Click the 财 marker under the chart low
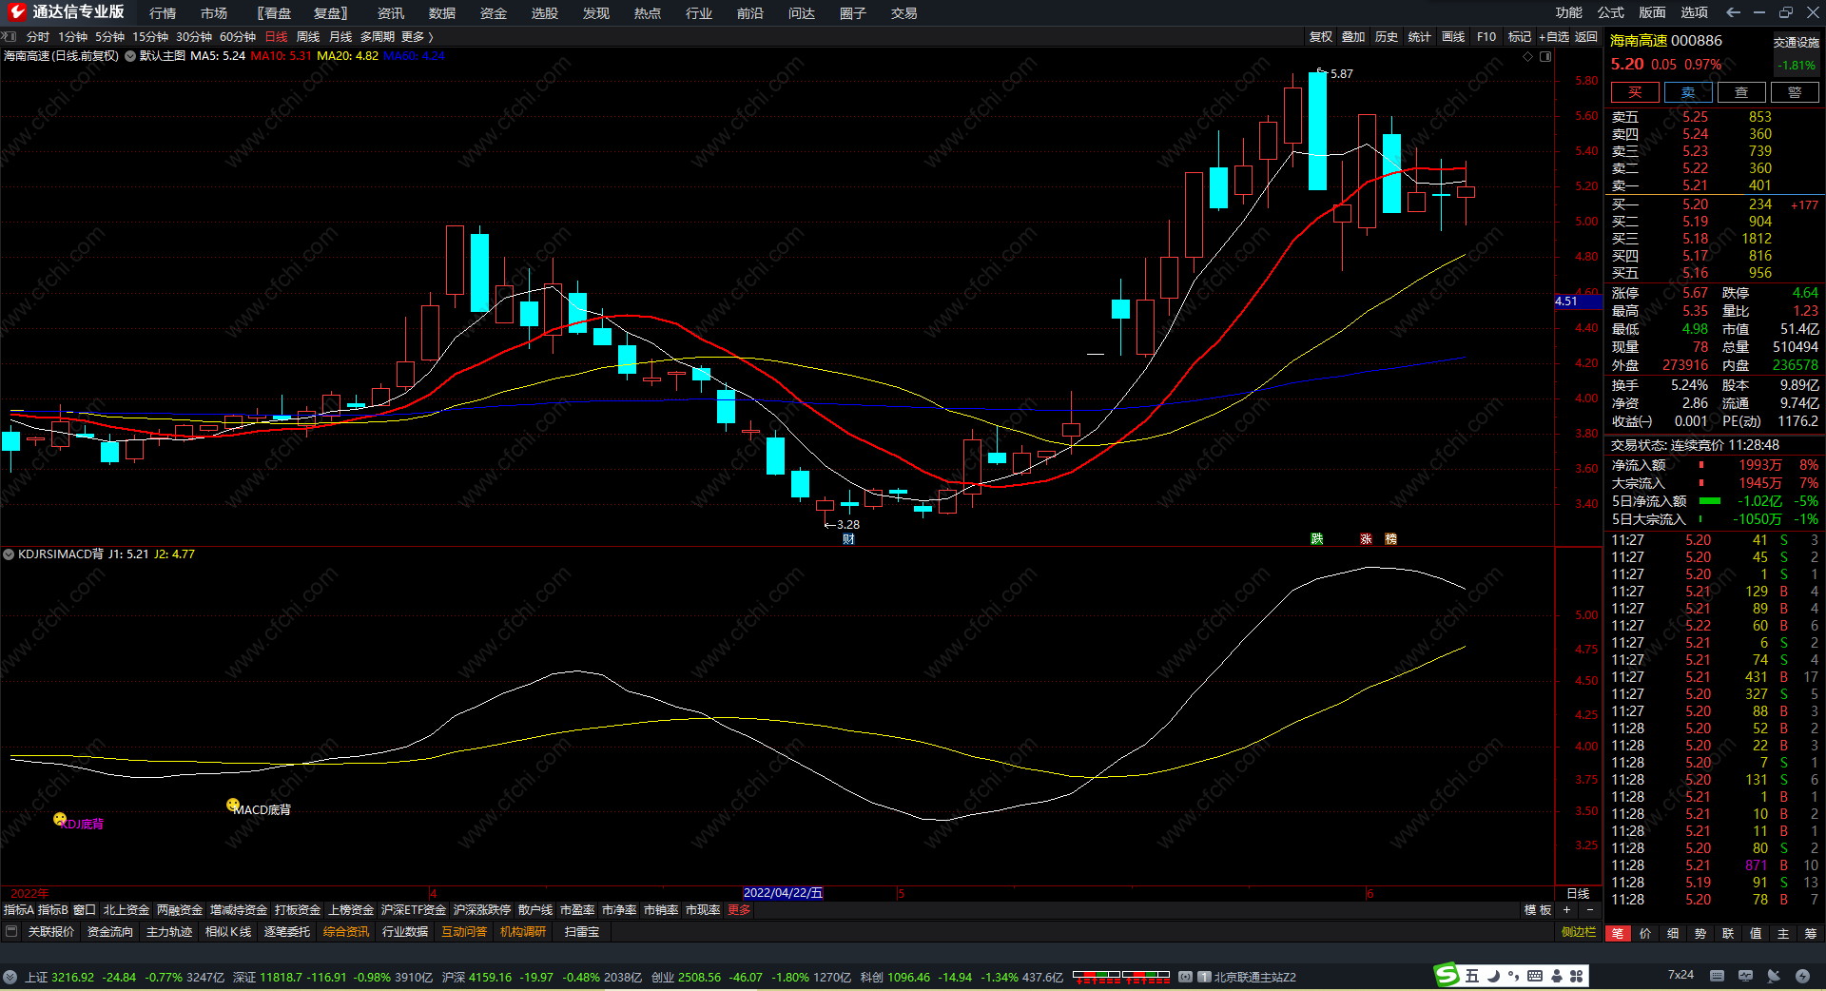1826x991 pixels. click(848, 539)
